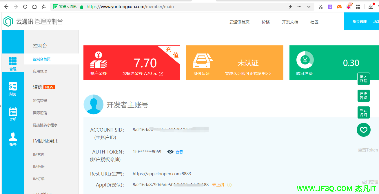Select 应用管理 in the left menu
This screenshot has height=194, width=379.
pyautogui.click(x=40, y=71)
